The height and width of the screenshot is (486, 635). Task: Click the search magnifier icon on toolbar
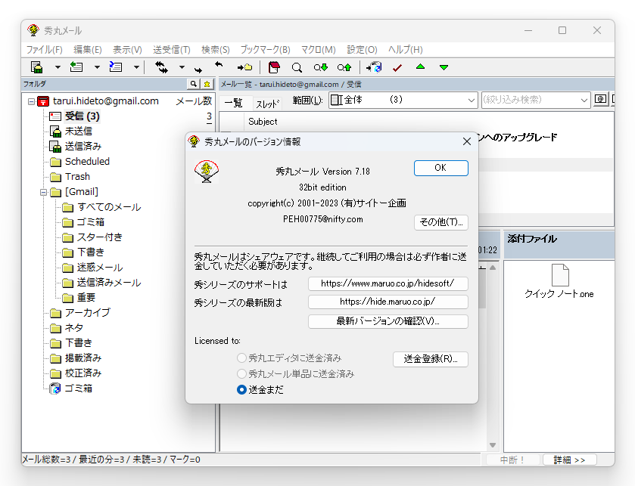(295, 67)
